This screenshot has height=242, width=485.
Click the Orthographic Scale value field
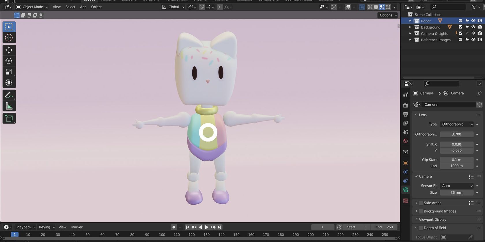click(x=456, y=134)
